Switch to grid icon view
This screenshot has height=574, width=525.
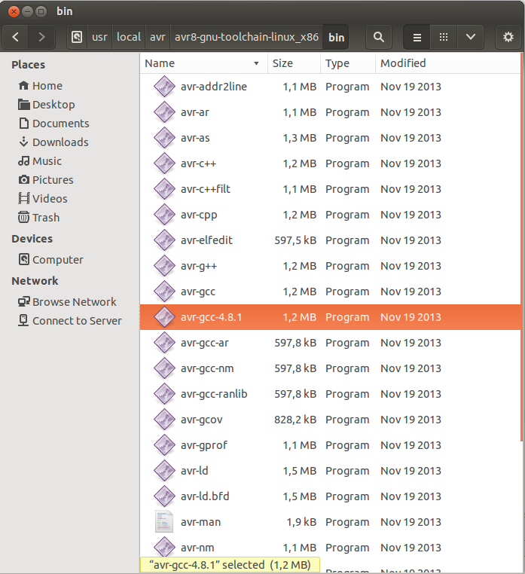pos(444,37)
